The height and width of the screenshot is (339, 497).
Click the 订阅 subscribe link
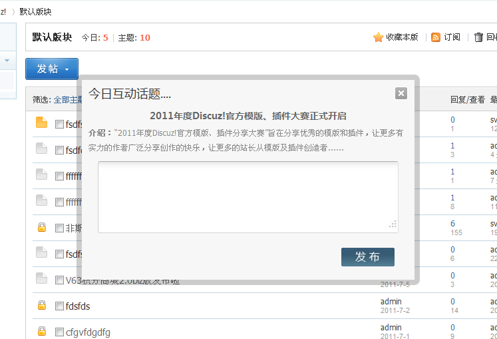pyautogui.click(x=452, y=37)
